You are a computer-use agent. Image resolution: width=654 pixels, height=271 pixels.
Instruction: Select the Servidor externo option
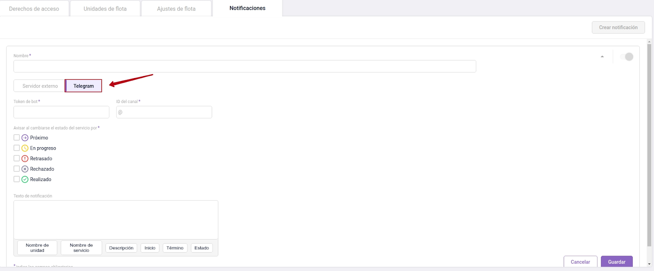click(x=40, y=86)
